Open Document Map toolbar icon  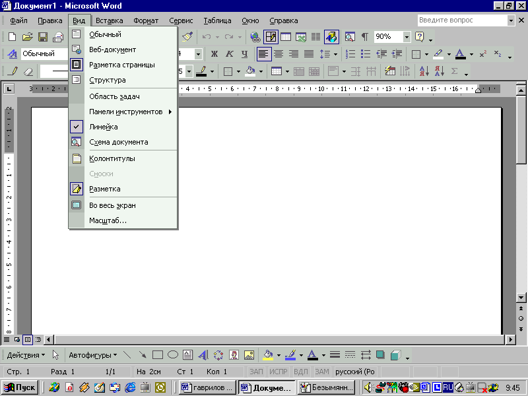click(x=350, y=37)
